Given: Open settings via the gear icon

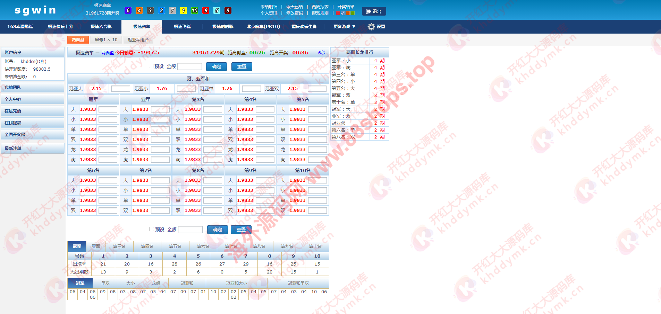Looking at the screenshot, I should coord(371,27).
